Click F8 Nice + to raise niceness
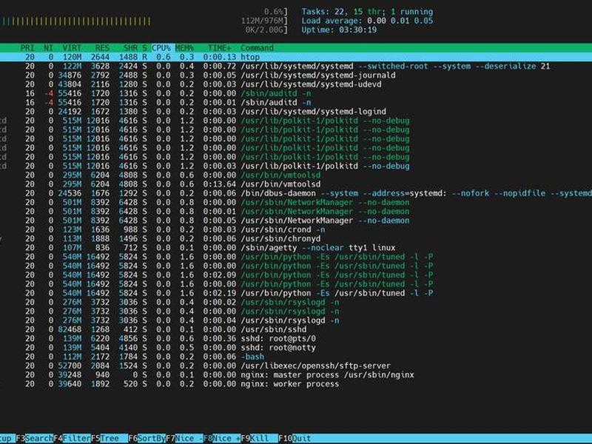The width and height of the screenshot is (592, 444). (x=223, y=438)
